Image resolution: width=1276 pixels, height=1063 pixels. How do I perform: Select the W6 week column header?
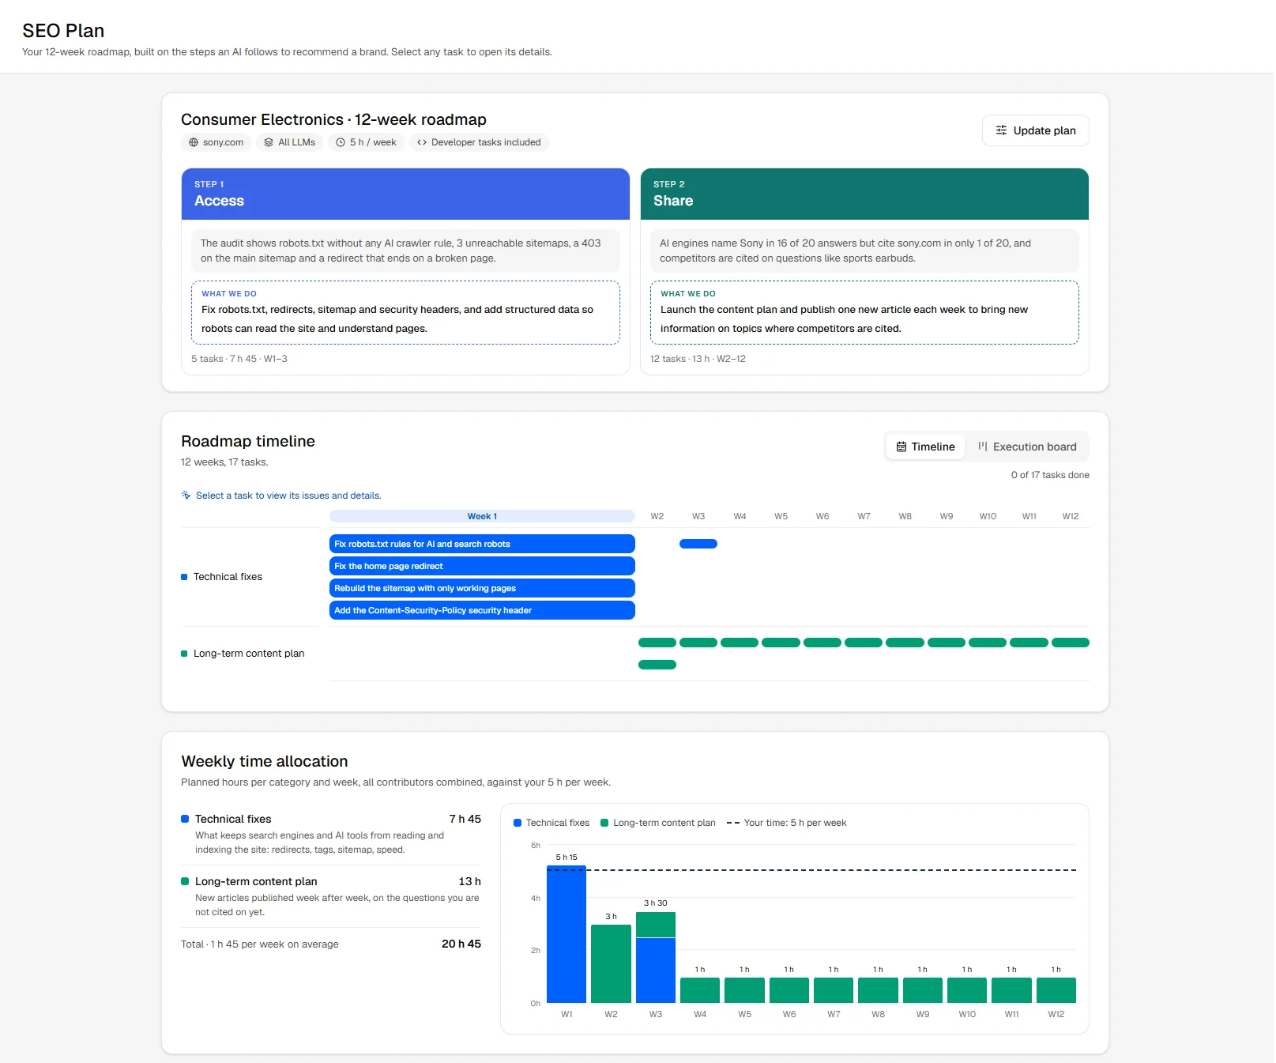(822, 516)
